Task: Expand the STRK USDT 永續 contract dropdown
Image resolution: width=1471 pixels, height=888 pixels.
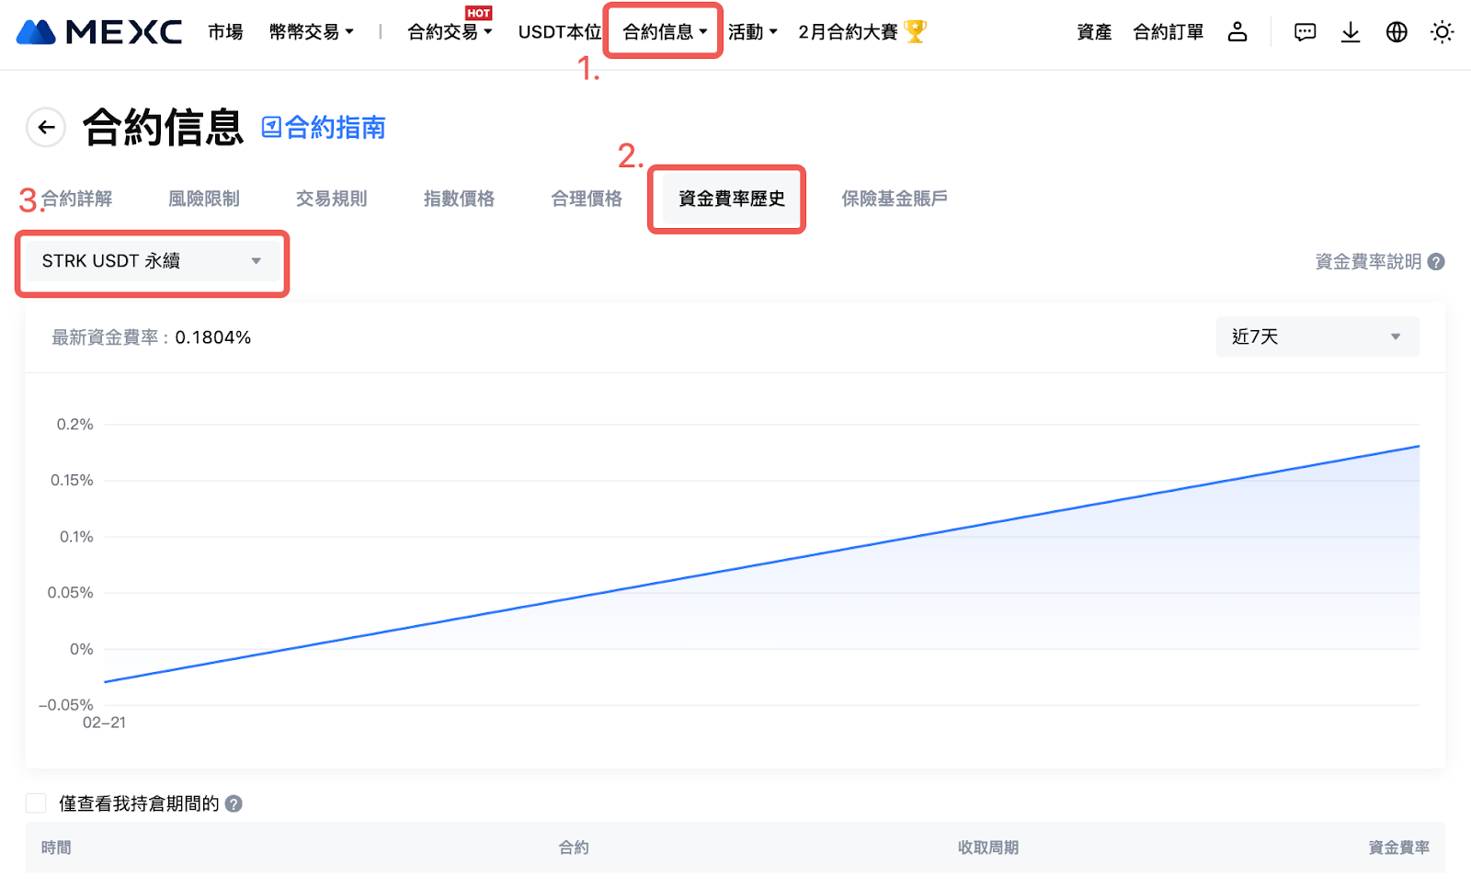Action: click(152, 261)
